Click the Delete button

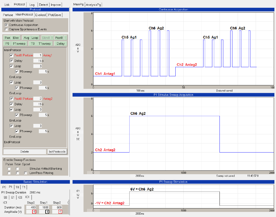(25, 152)
